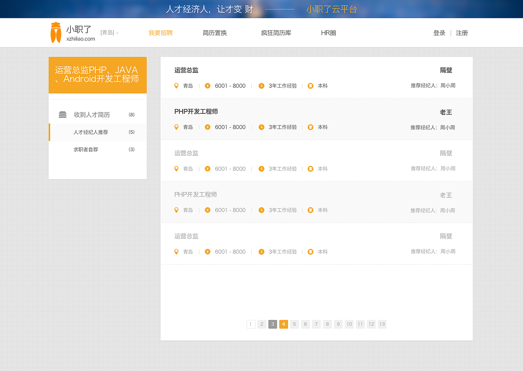The image size is (523, 371).
Task: Click 小职了云平台 banner text
Action: pos(332,9)
